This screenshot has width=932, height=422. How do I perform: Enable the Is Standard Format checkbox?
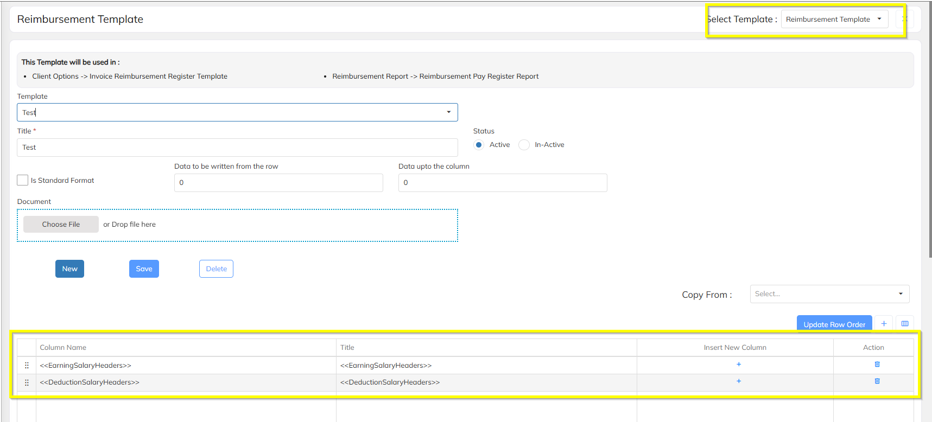tap(23, 180)
